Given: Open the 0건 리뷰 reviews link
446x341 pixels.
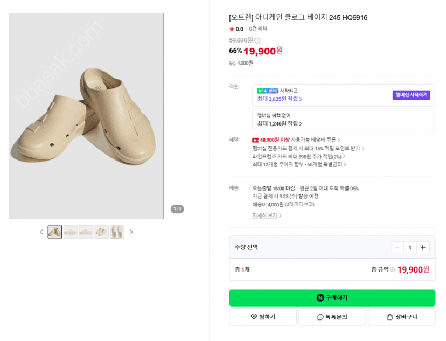Looking at the screenshot, I should [258, 29].
